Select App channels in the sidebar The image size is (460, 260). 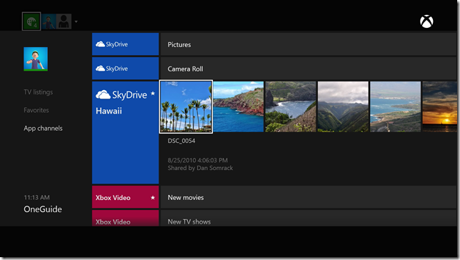(43, 129)
